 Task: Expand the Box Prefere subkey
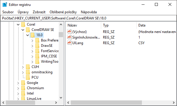click(x=32, y=41)
